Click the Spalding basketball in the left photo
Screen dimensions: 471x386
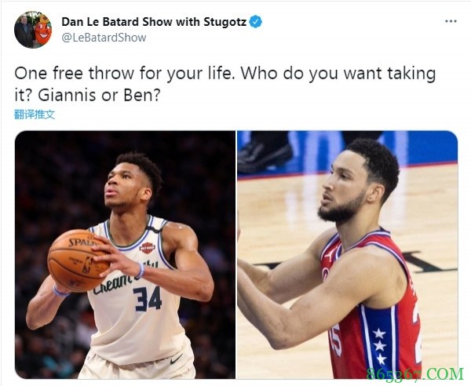pyautogui.click(x=78, y=260)
